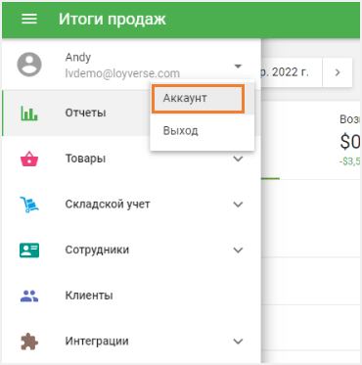
Task: Open the Интеграции menu item
Action: click(131, 342)
